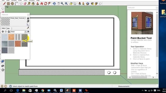
Task: Select the Paint Bucket tool in toolbar
Action: coord(33,4)
